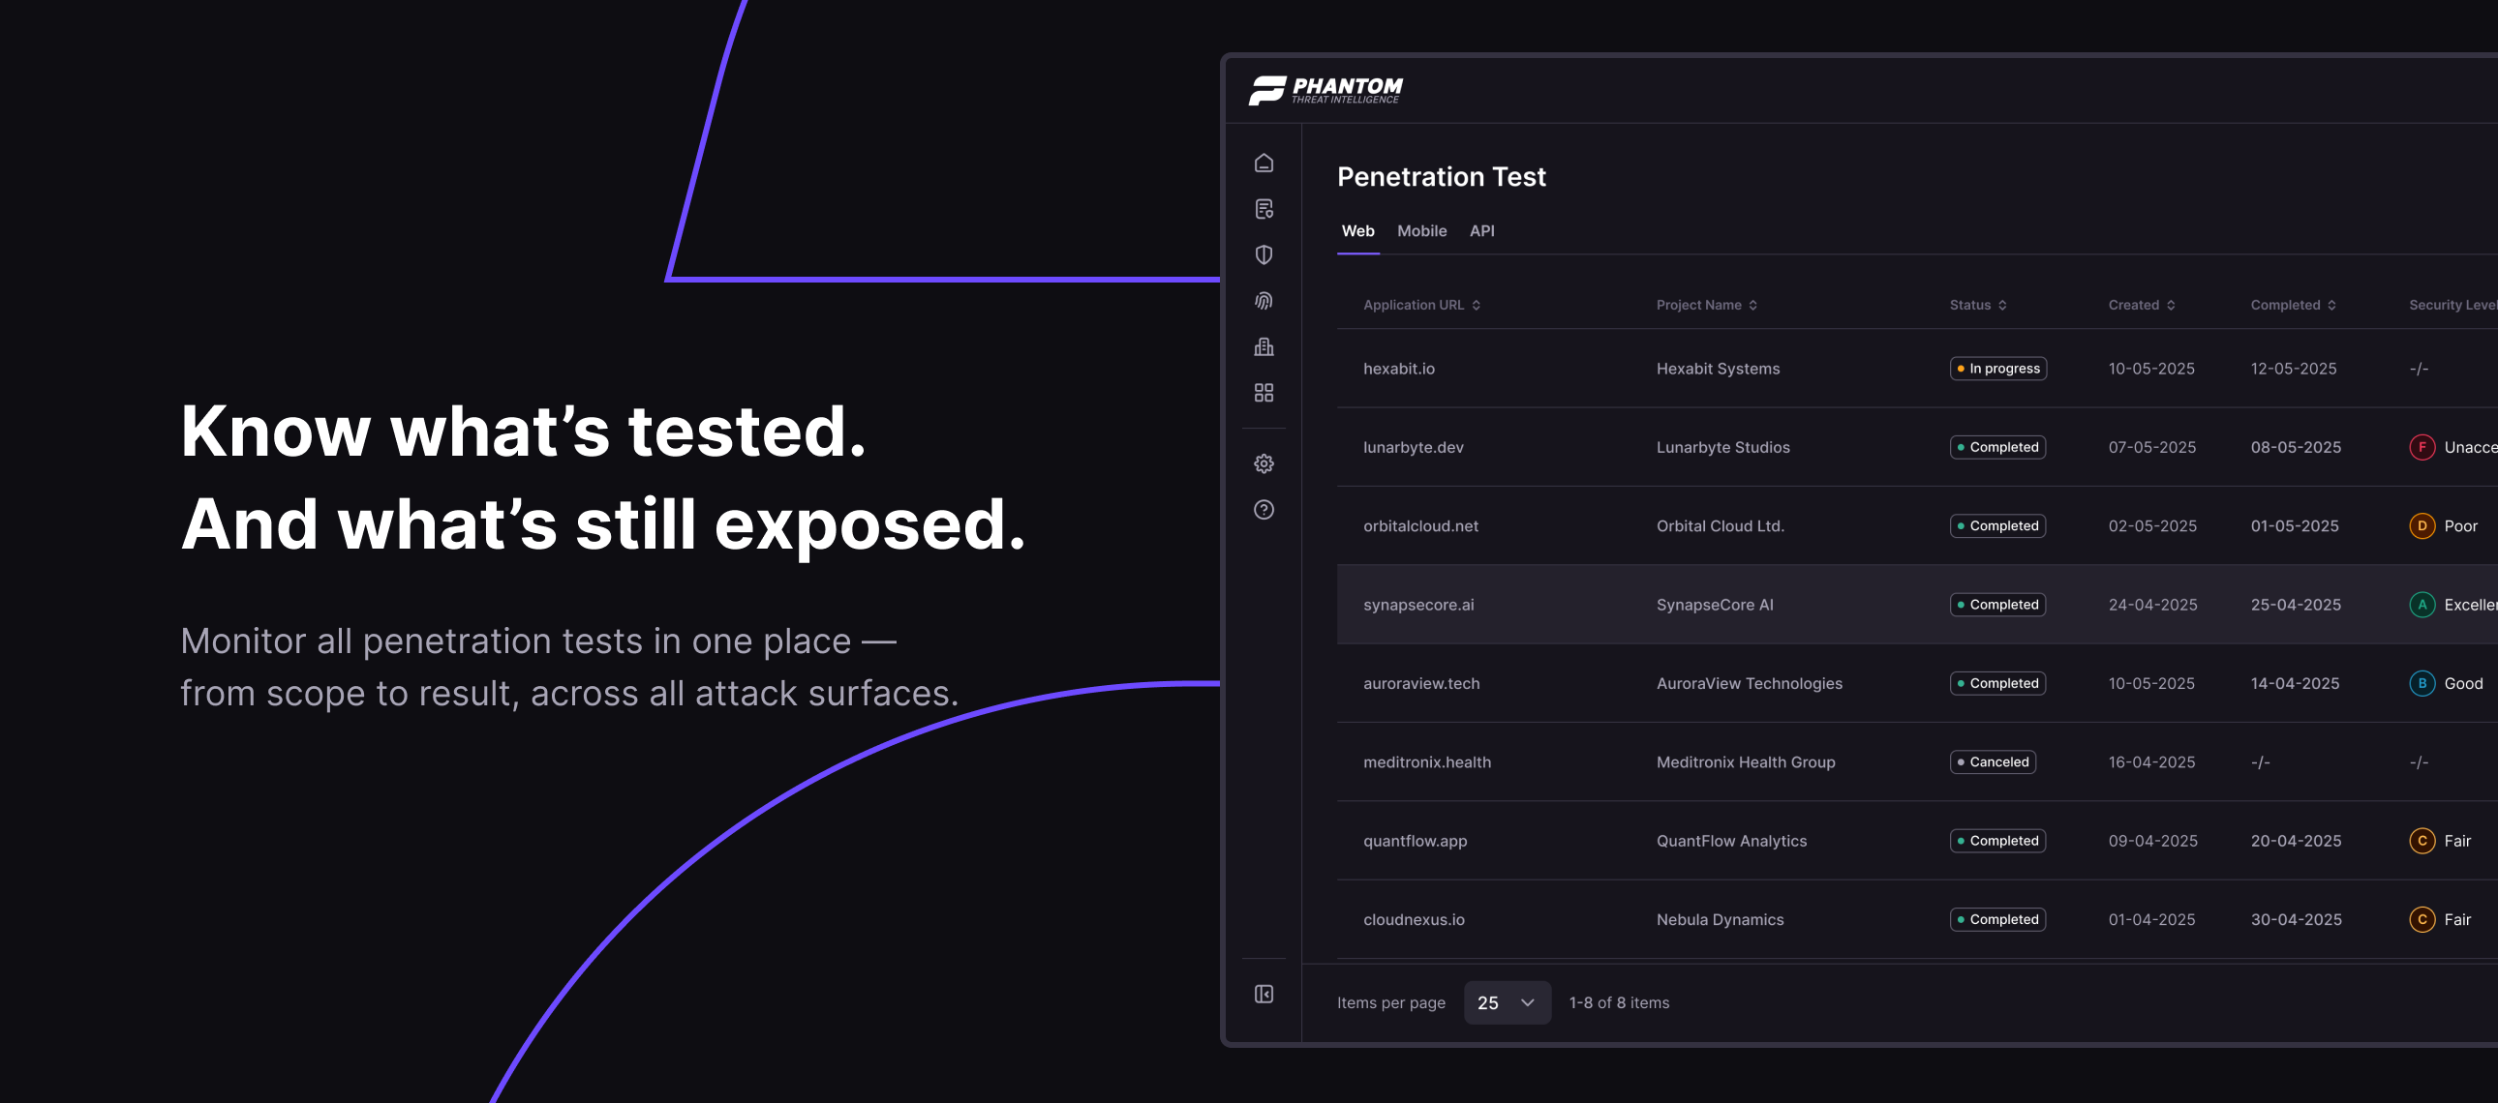Click the report document sidebar icon
Image resolution: width=2498 pixels, height=1103 pixels.
tap(1264, 208)
